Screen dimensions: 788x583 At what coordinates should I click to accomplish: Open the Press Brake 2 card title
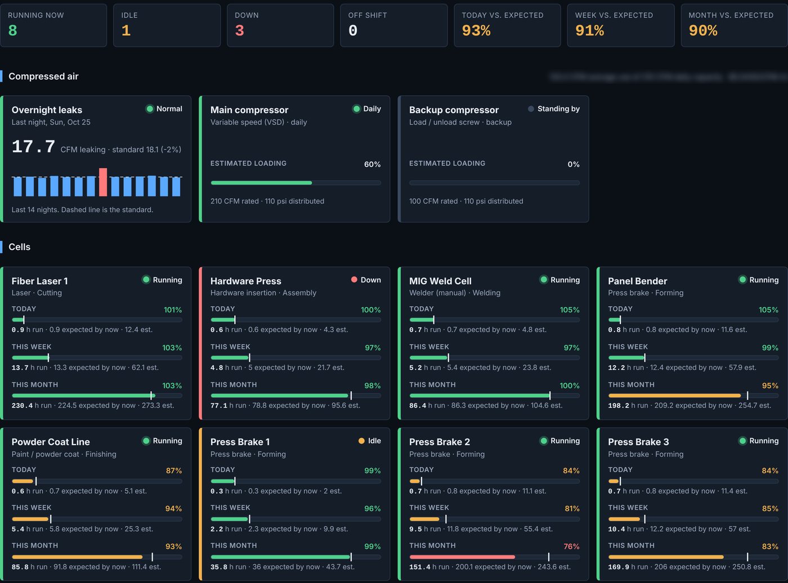440,442
